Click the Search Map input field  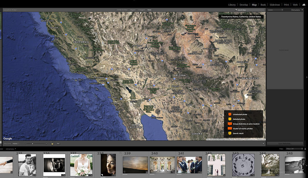point(250,10)
